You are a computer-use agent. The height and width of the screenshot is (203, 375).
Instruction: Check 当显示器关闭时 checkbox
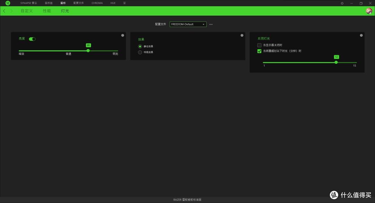[x=259, y=45]
